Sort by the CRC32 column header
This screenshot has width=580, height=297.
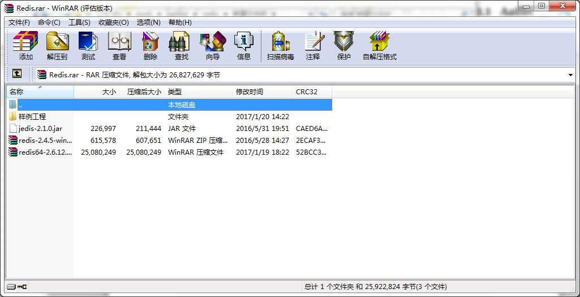coord(312,92)
